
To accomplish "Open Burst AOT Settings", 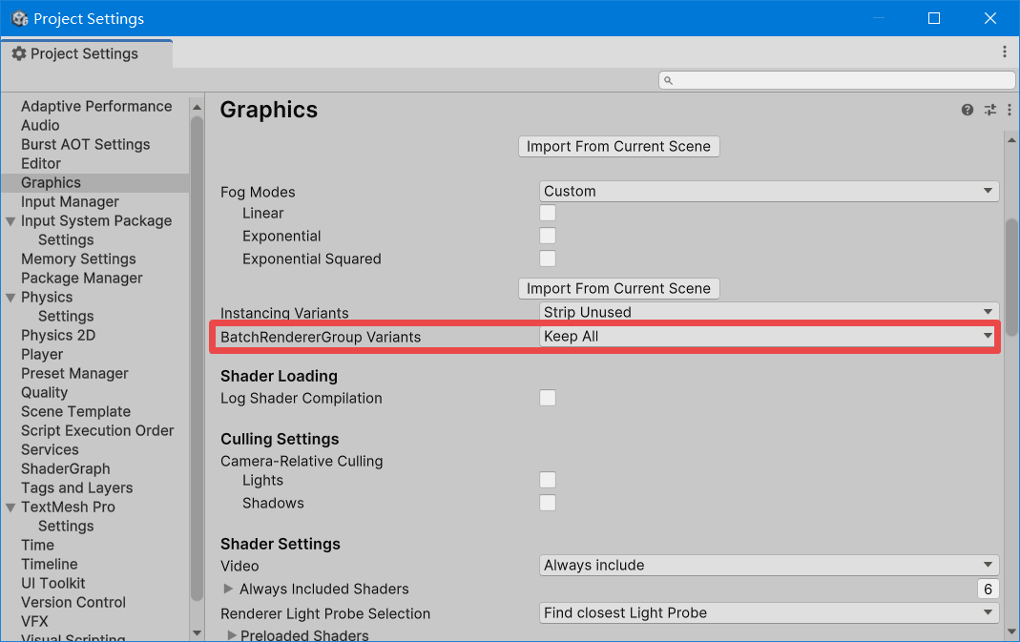I will [85, 144].
